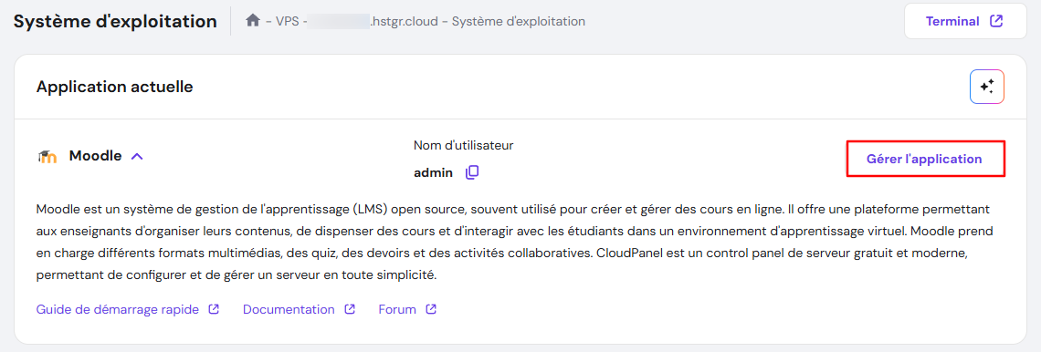The width and height of the screenshot is (1041, 352).
Task: Click the admin username text
Action: point(433,173)
